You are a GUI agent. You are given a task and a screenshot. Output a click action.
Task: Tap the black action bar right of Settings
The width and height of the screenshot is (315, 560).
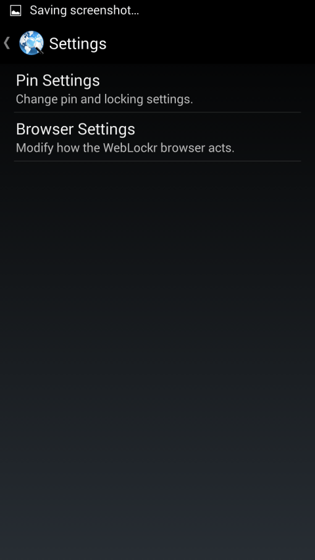(x=211, y=43)
